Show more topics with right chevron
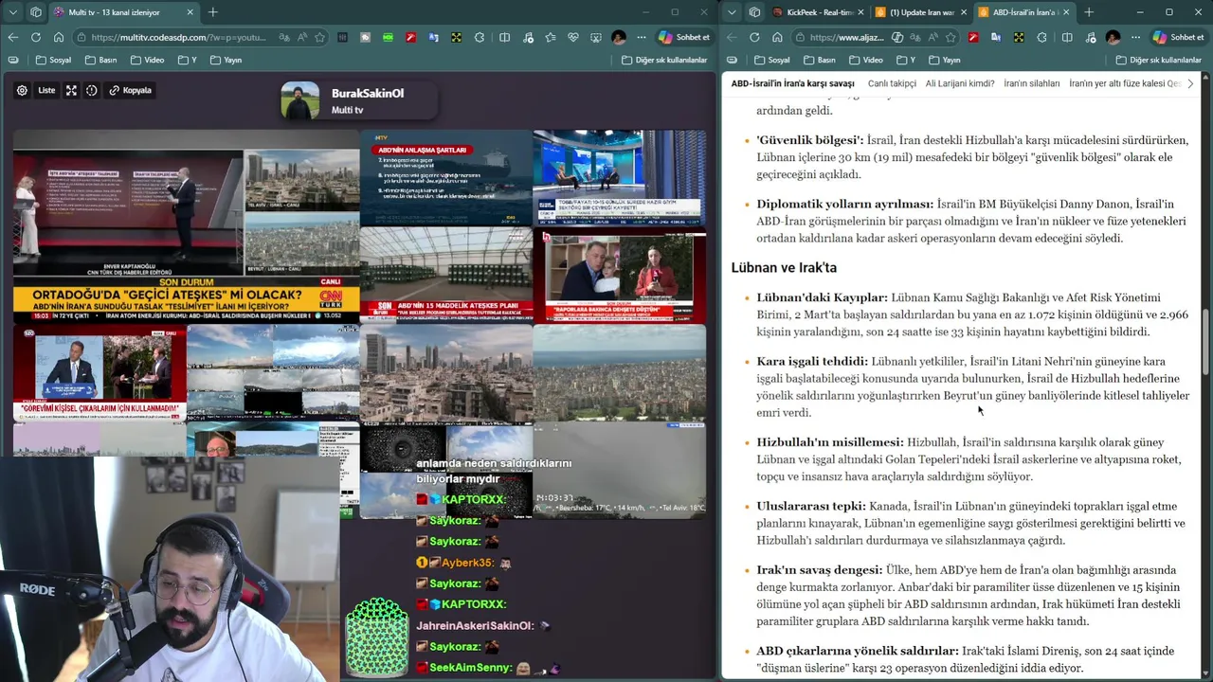The height and width of the screenshot is (682, 1213). pyautogui.click(x=1190, y=83)
